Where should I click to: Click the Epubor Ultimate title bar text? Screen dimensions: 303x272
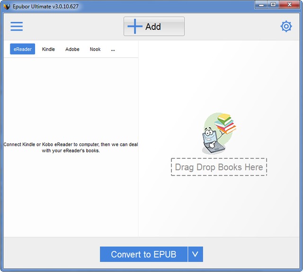coord(40,6)
